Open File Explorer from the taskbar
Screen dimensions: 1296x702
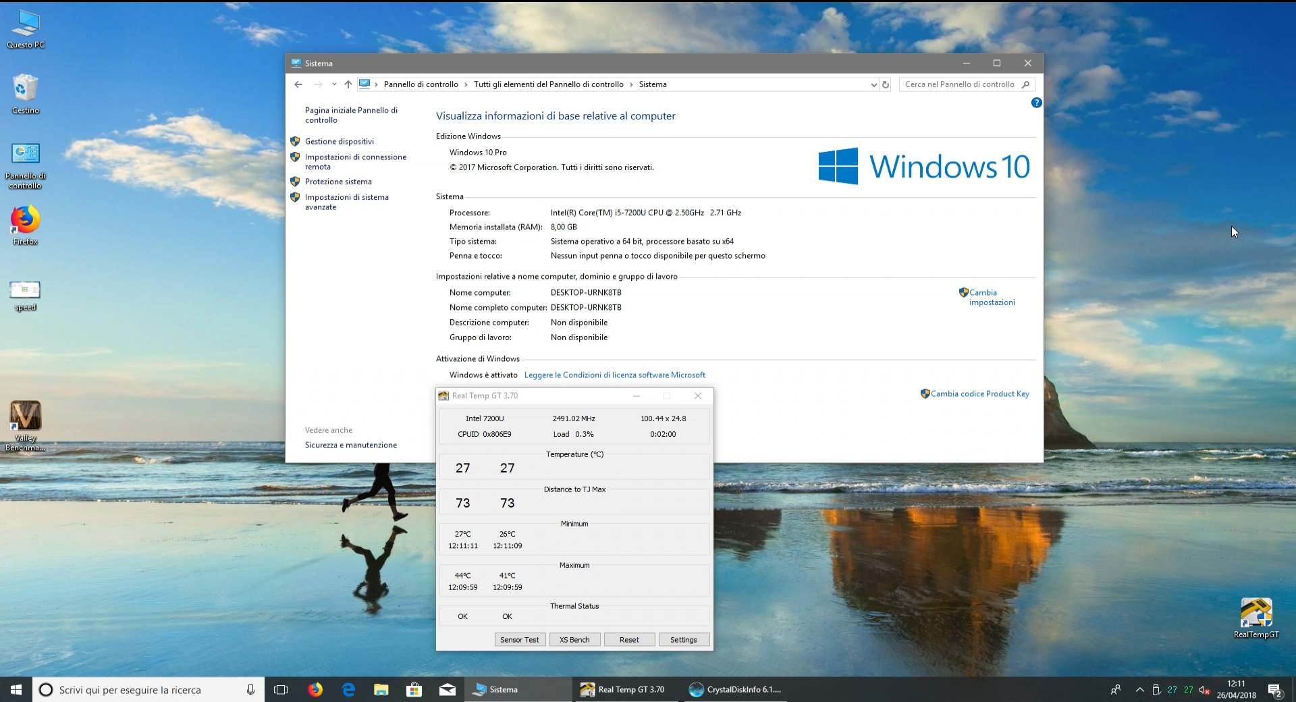(381, 689)
